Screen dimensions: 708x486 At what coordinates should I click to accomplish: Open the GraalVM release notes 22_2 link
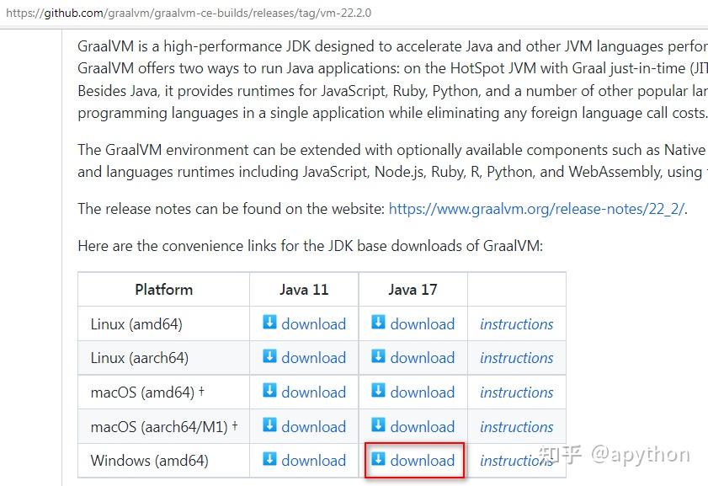(536, 209)
